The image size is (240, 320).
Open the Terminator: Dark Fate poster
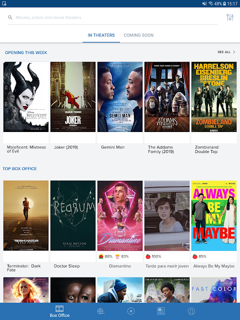tap(26, 215)
